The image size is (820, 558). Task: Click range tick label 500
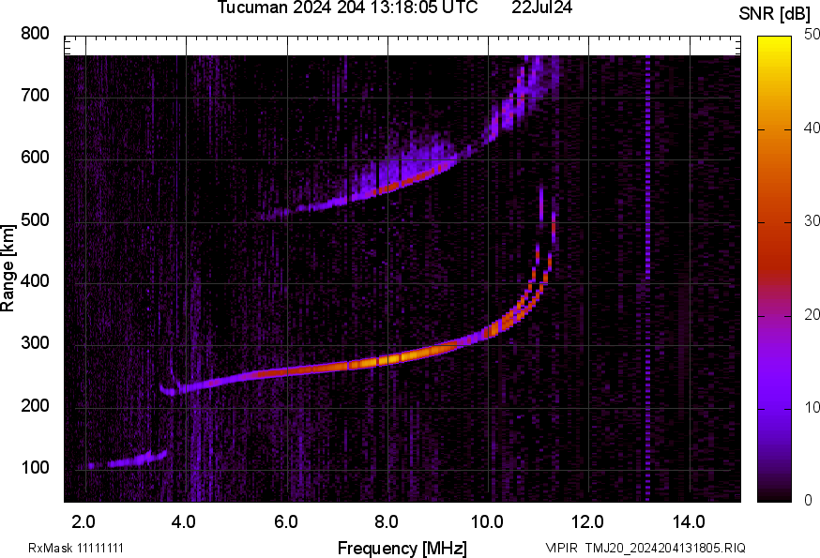click(x=35, y=219)
